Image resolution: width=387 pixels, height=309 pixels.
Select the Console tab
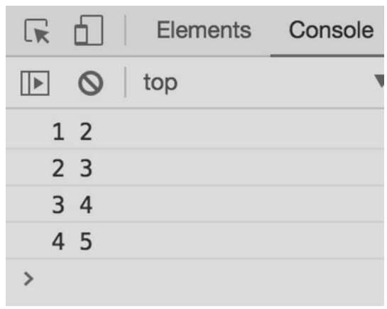click(331, 30)
